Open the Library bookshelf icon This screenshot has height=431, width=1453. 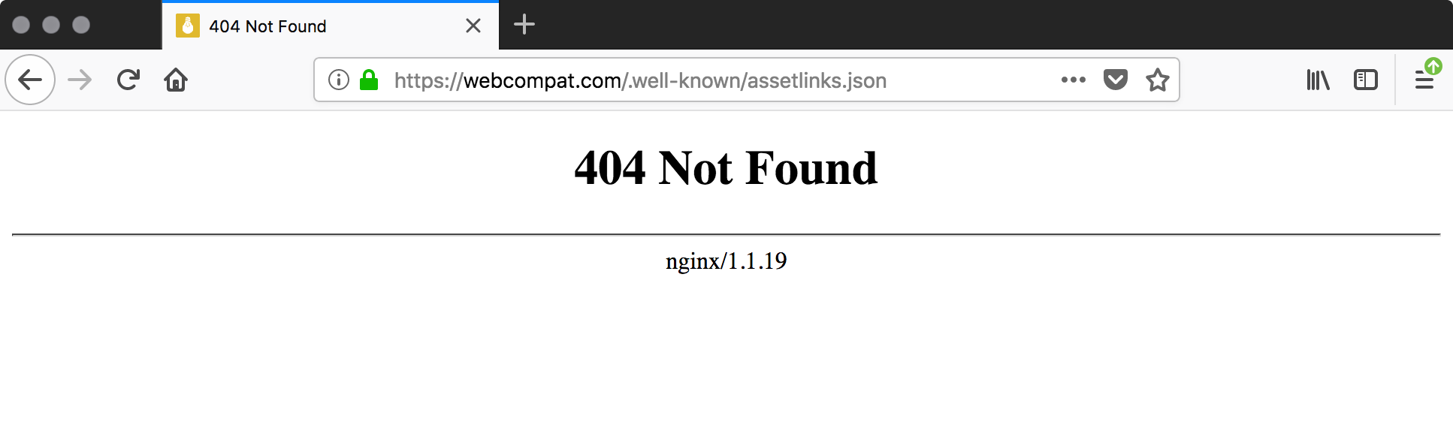pos(1318,80)
